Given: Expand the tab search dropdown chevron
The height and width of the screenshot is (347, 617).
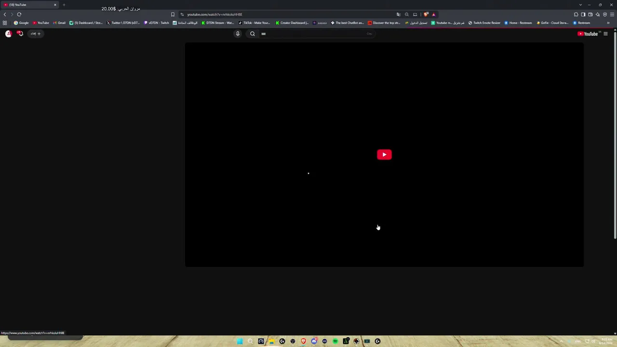Looking at the screenshot, I should (x=580, y=5).
